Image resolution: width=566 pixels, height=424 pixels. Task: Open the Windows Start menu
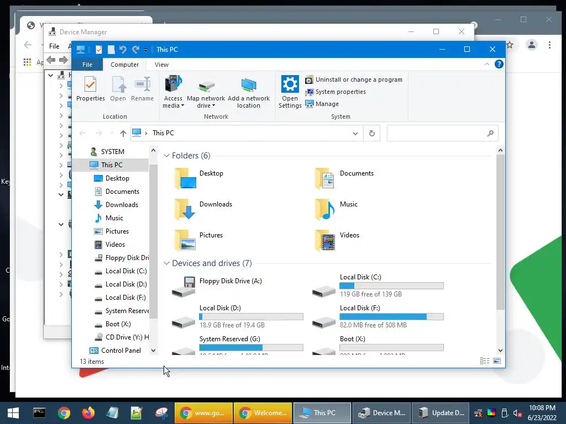13,413
